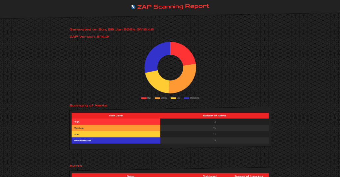This screenshot has height=177, width=340.
Task: Click the alert count for High risk
Action: (214, 122)
